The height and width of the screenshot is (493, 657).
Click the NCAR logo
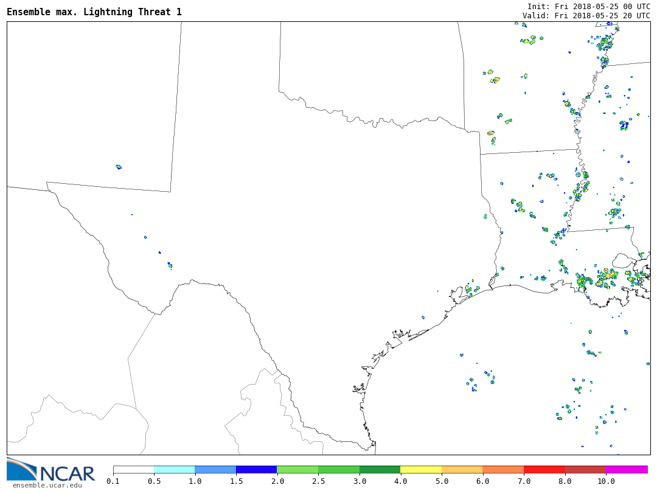coord(51,470)
